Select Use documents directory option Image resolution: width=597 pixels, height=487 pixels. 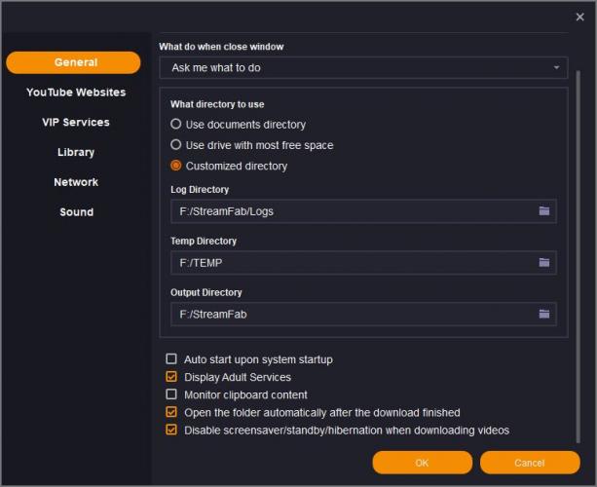point(176,125)
